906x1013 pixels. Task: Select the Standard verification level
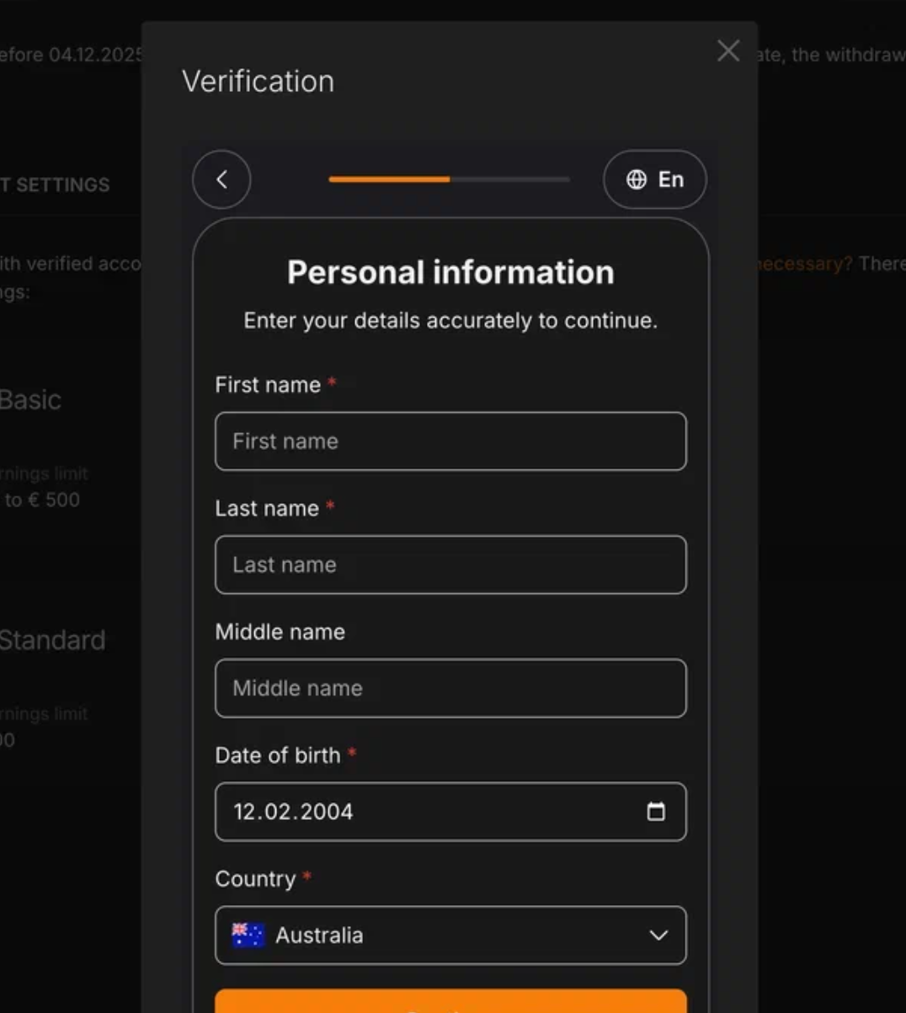(x=52, y=640)
